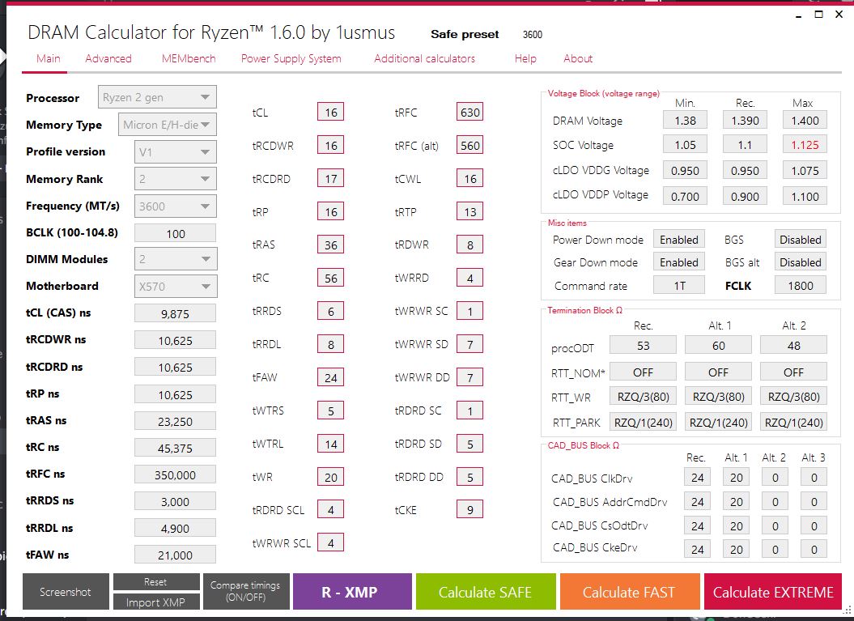Minimize the DRAM Calculator window
The width and height of the screenshot is (854, 621).
[798, 15]
